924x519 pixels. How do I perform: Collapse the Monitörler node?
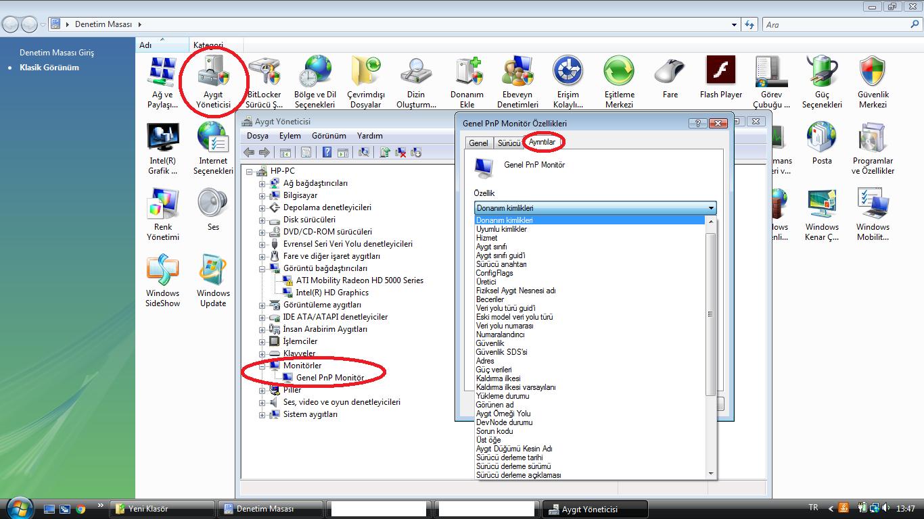pyautogui.click(x=262, y=366)
